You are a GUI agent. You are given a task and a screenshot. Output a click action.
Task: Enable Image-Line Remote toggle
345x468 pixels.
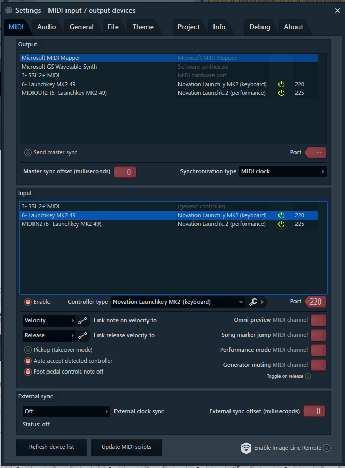coord(327,448)
